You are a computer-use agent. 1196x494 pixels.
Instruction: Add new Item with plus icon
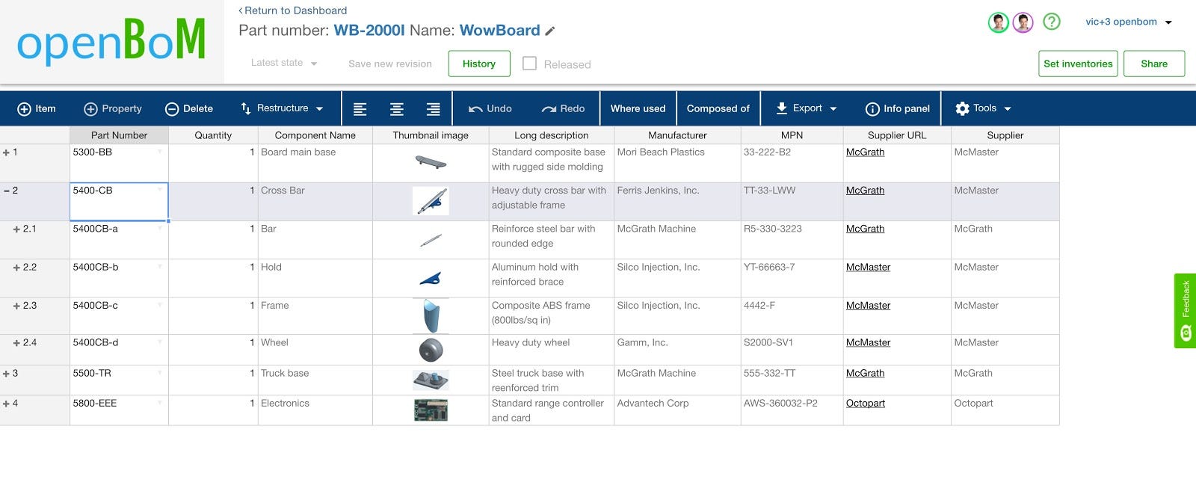37,108
